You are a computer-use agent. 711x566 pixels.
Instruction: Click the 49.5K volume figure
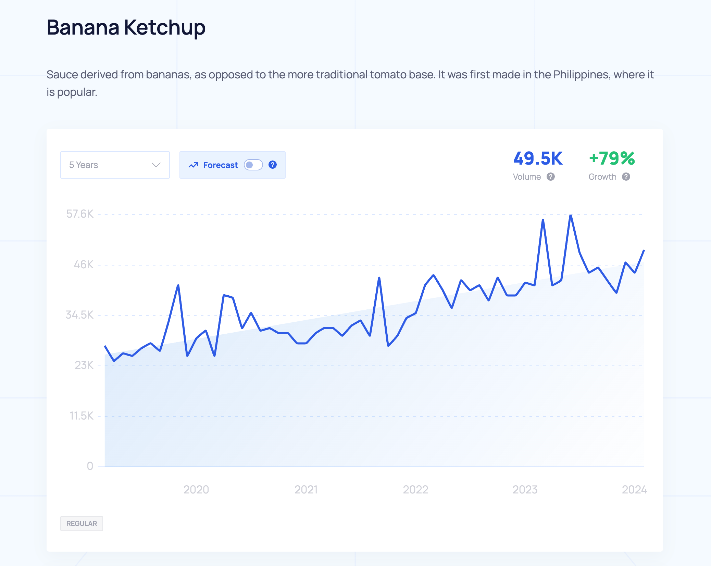click(x=538, y=158)
